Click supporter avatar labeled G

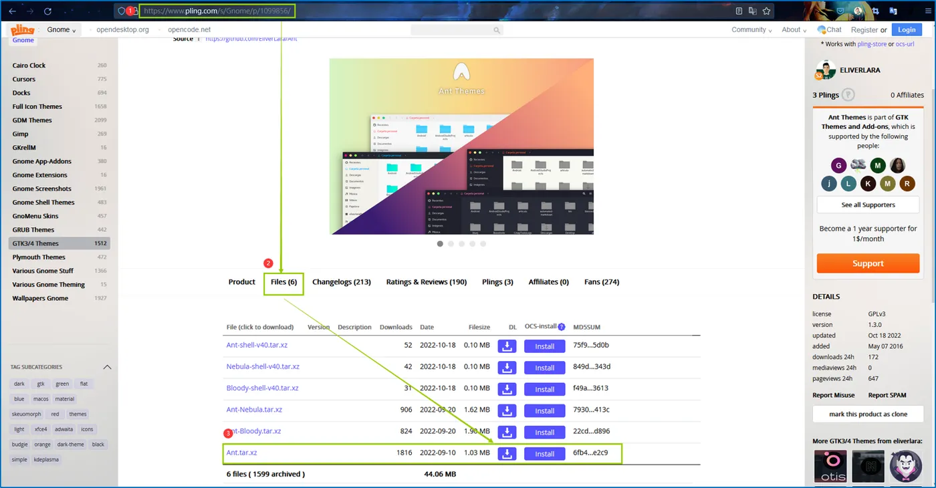pyautogui.click(x=839, y=166)
